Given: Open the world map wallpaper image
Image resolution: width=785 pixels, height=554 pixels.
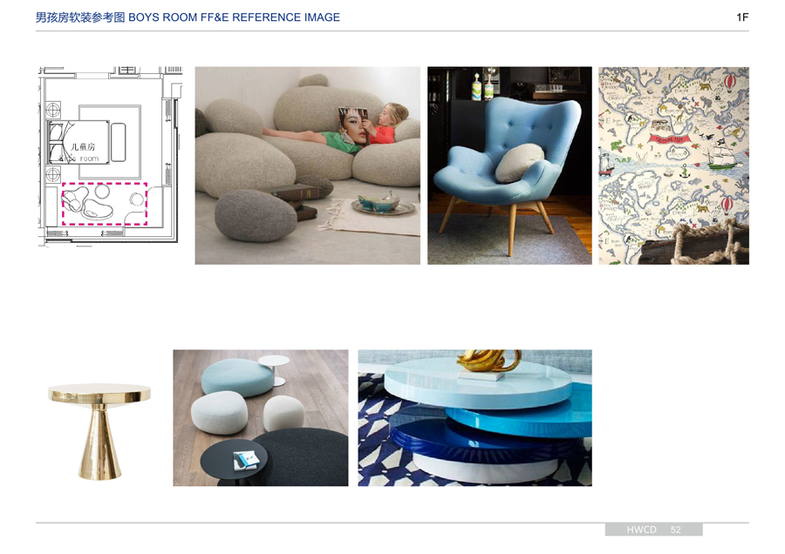Looking at the screenshot, I should pyautogui.click(x=673, y=166).
